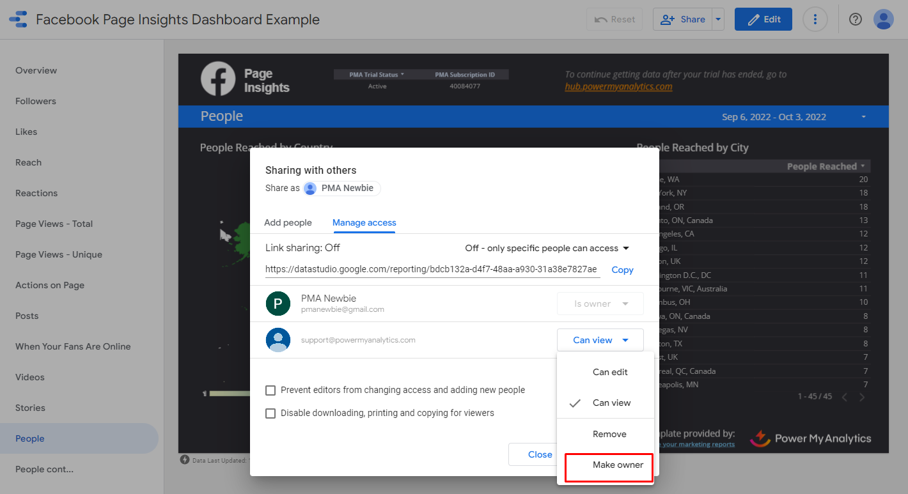This screenshot has width=908, height=494.
Task: Open the link sharing access dropdown
Action: tap(547, 248)
